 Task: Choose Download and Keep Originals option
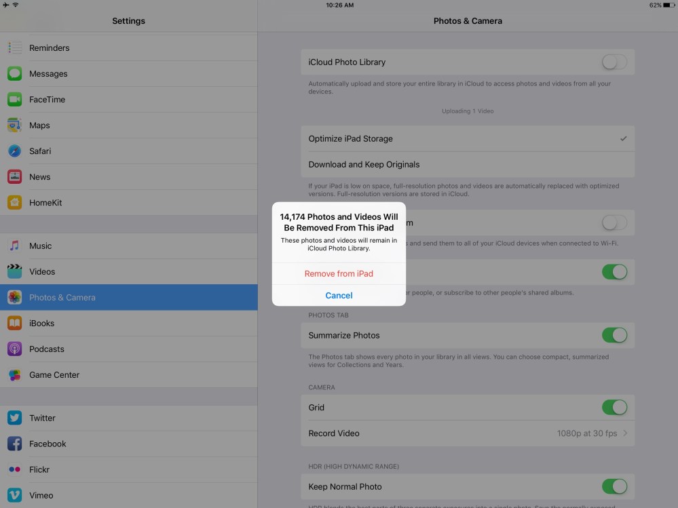tap(364, 165)
